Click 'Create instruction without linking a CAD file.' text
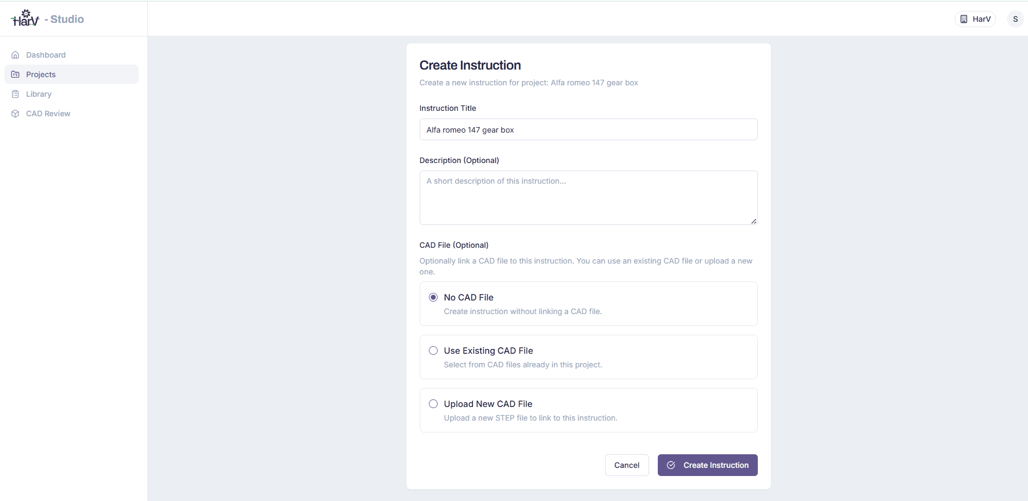 pyautogui.click(x=523, y=311)
